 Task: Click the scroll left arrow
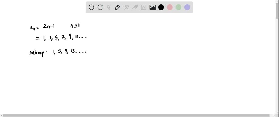tap(1, 116)
